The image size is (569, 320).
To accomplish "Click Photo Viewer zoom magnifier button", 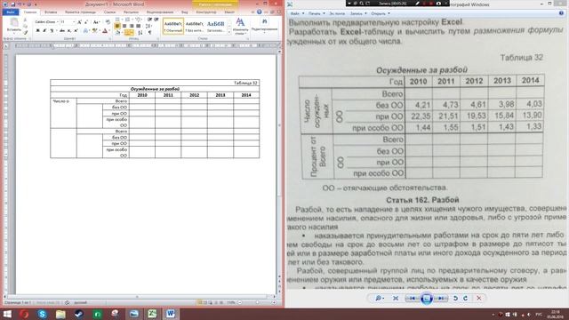I will pos(380,298).
